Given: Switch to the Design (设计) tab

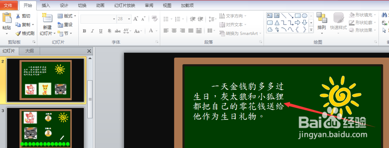Looking at the screenshot, I should point(64,5).
